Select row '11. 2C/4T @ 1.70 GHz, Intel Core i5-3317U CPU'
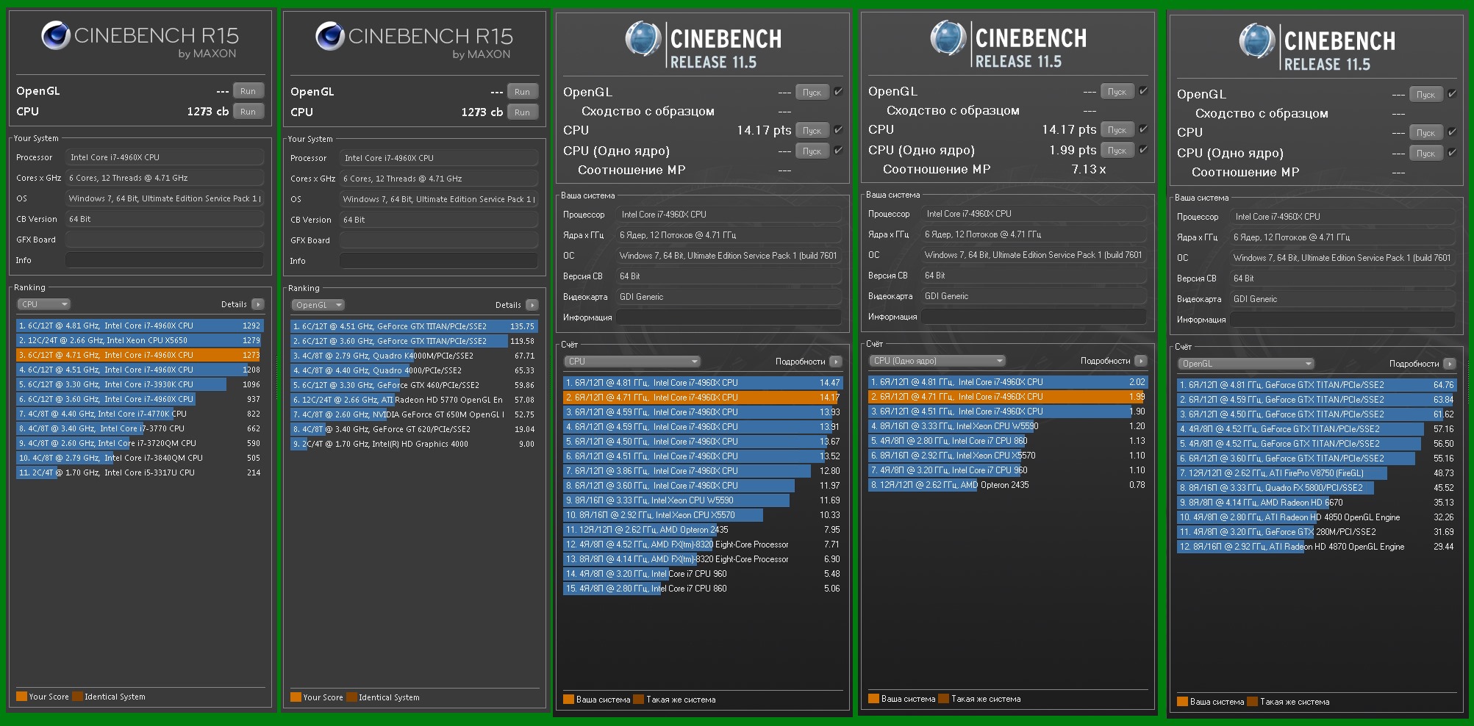1474x726 pixels. coord(140,472)
